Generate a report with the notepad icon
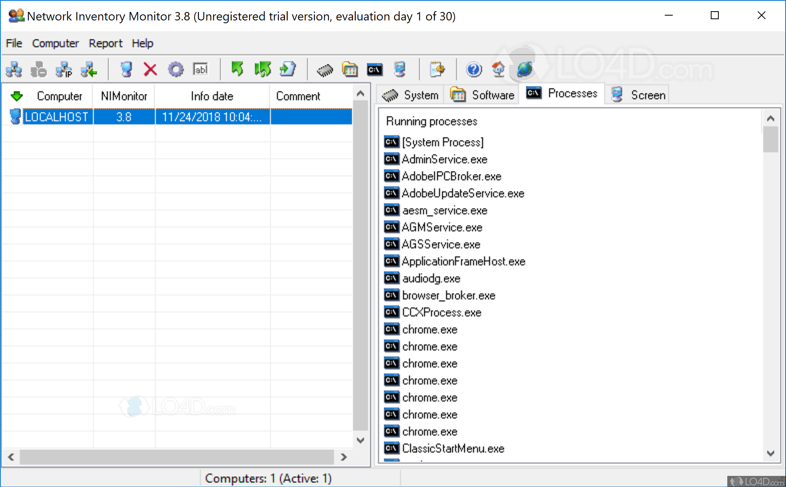 [437, 69]
